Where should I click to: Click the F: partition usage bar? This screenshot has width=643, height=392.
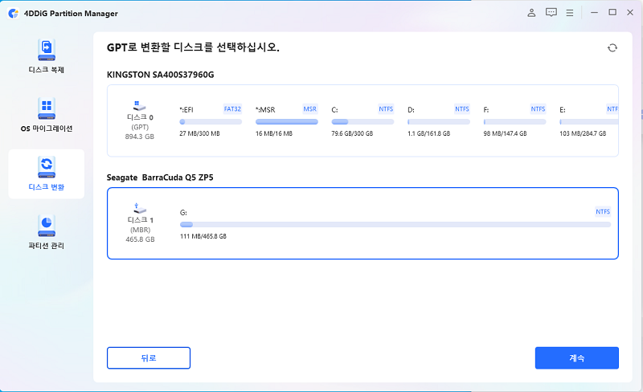514,122
